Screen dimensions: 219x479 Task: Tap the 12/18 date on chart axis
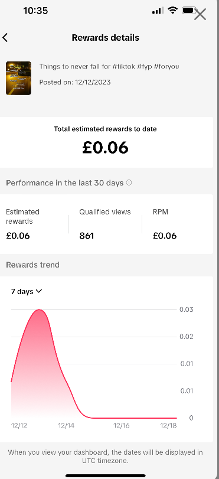pyautogui.click(x=169, y=425)
